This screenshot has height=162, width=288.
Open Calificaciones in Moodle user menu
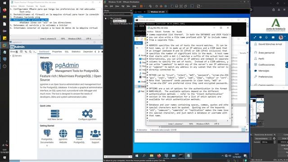point(266,65)
